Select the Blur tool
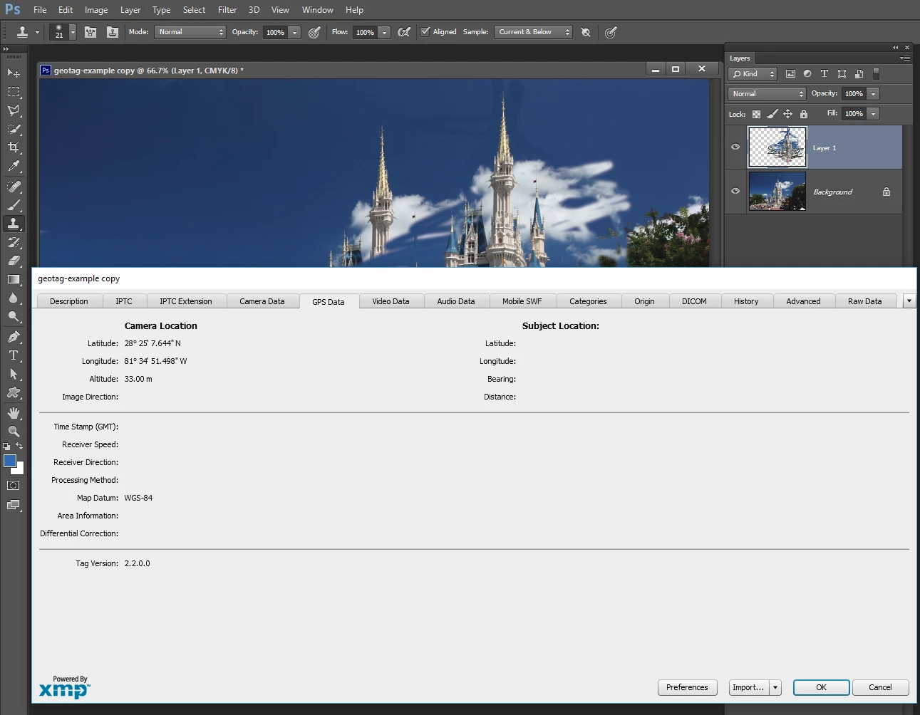The width and height of the screenshot is (920, 715). coord(14,298)
